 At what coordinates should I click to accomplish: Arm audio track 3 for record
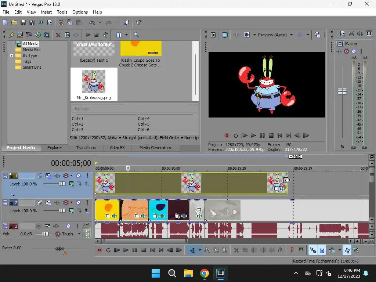tap(38, 226)
